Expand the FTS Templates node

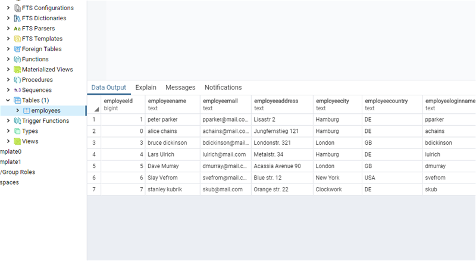(8, 39)
